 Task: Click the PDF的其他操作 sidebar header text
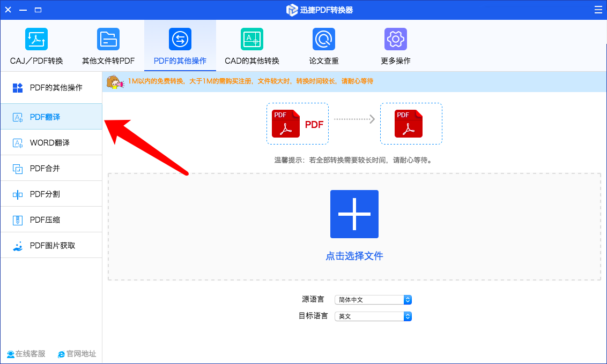tap(56, 88)
